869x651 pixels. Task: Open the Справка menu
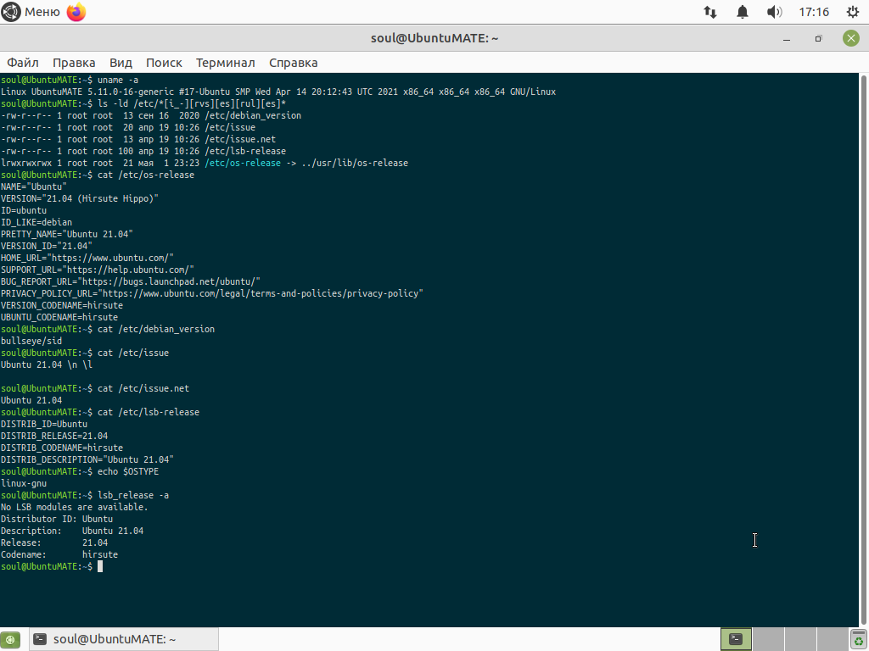[293, 63]
